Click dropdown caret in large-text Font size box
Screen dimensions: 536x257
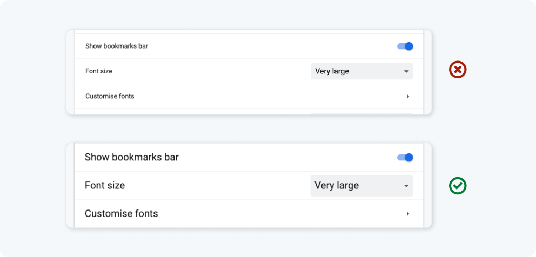(x=406, y=186)
